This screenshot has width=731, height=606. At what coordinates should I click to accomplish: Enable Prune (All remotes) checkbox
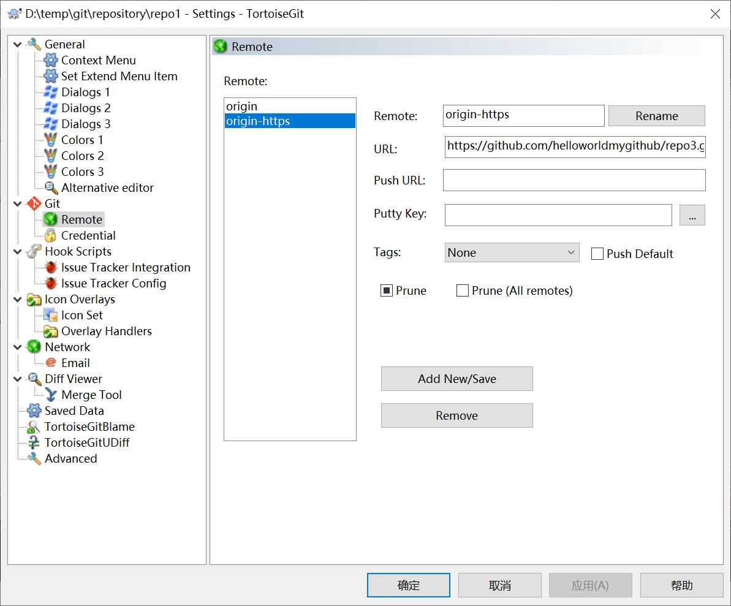(463, 290)
